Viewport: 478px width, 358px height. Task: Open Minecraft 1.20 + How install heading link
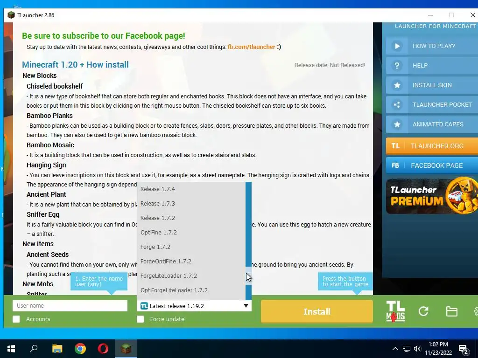pos(75,64)
